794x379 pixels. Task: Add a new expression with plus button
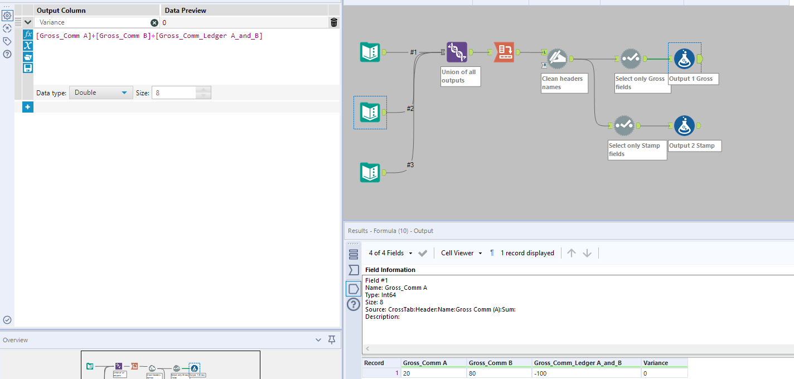[x=28, y=107]
